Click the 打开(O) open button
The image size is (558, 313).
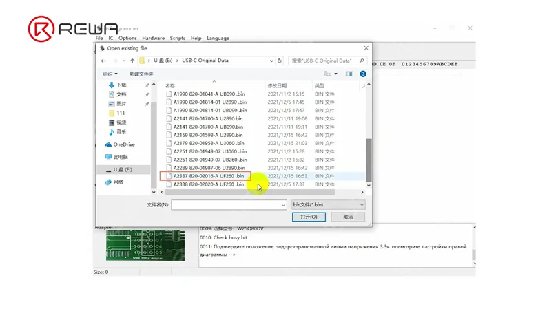(x=309, y=217)
